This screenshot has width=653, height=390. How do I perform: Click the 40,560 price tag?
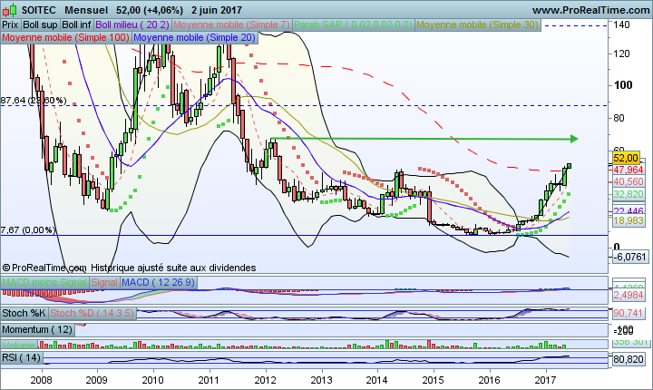point(629,181)
